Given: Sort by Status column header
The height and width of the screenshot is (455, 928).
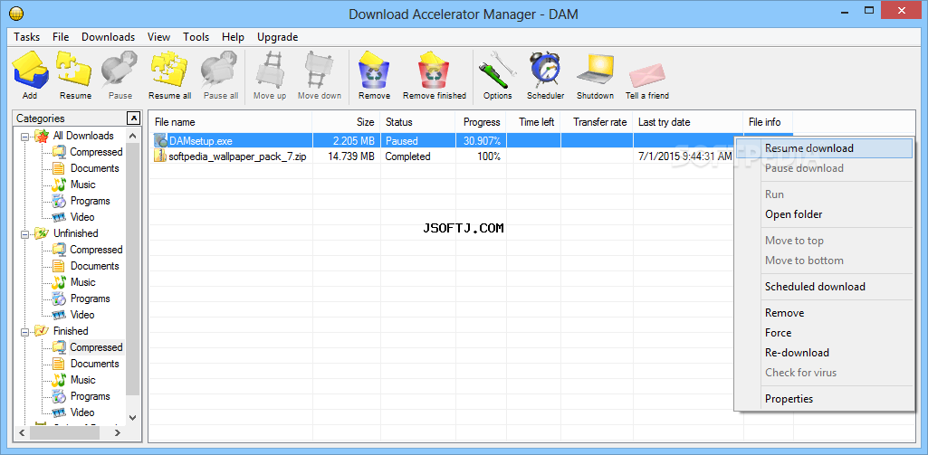Looking at the screenshot, I should (418, 122).
